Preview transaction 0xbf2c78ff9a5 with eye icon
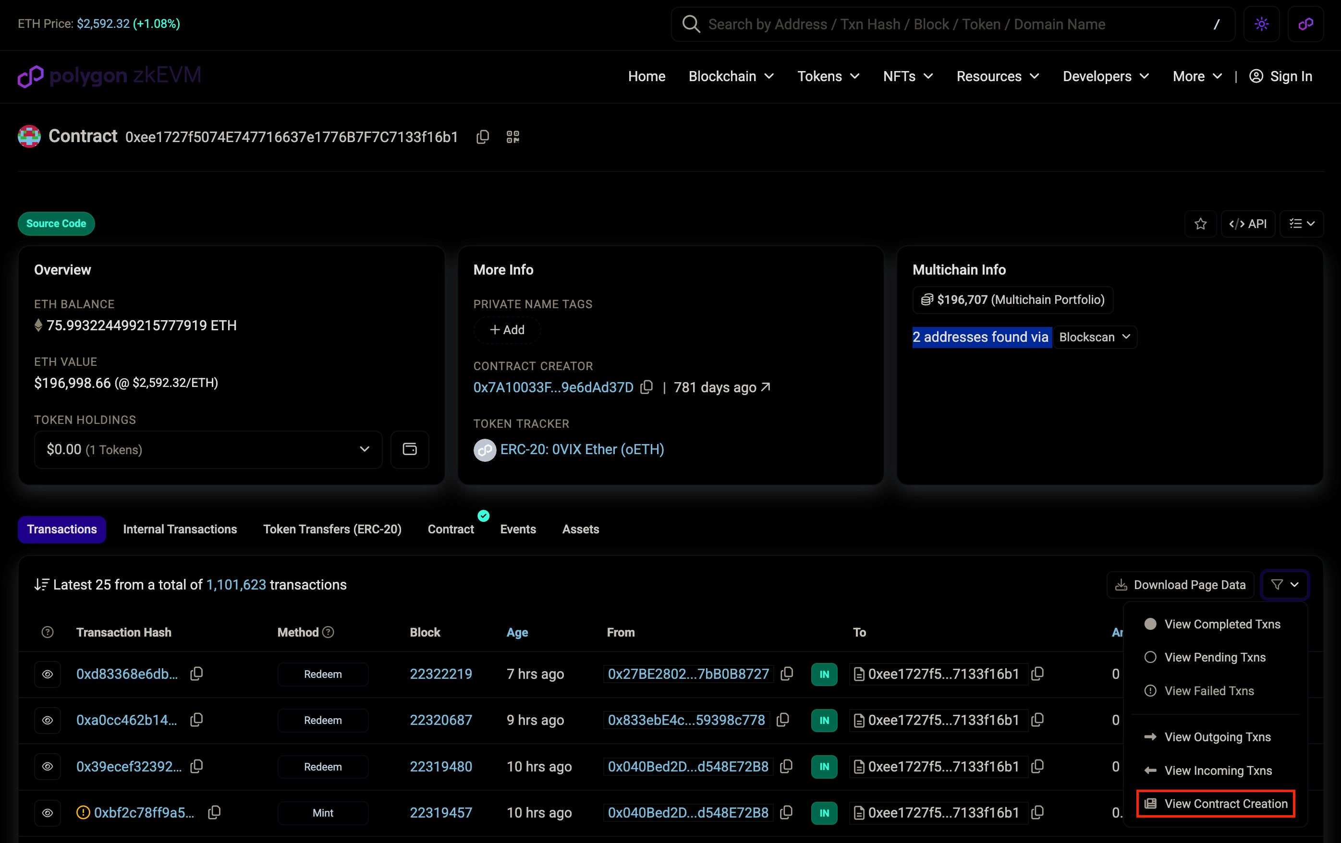The width and height of the screenshot is (1341, 843). click(48, 813)
